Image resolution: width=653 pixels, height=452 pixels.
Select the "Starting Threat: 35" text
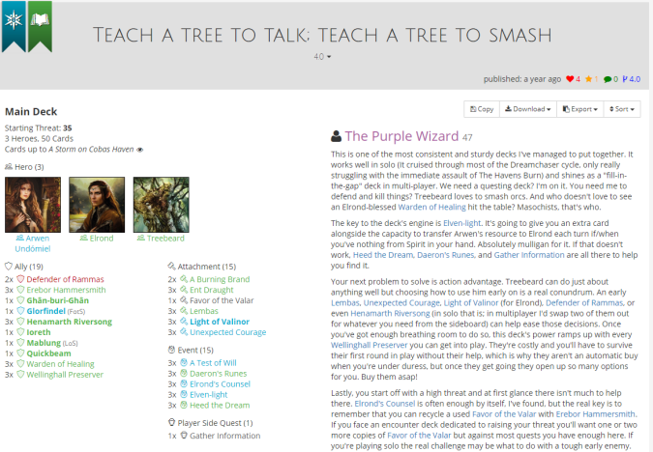[39, 128]
